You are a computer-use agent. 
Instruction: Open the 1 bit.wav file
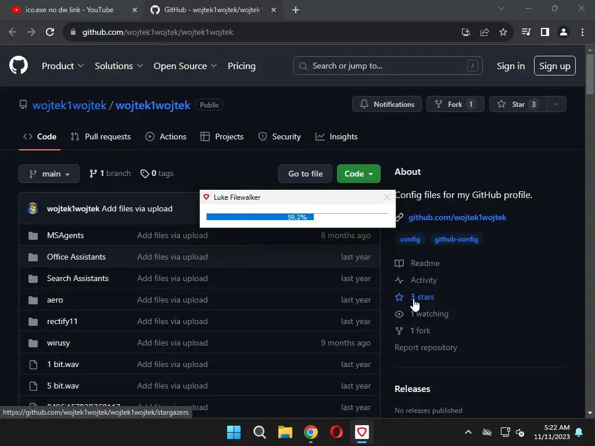[63, 365]
